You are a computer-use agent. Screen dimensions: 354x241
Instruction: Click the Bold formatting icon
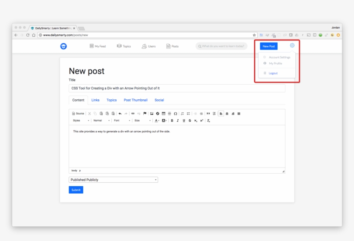pyautogui.click(x=172, y=120)
